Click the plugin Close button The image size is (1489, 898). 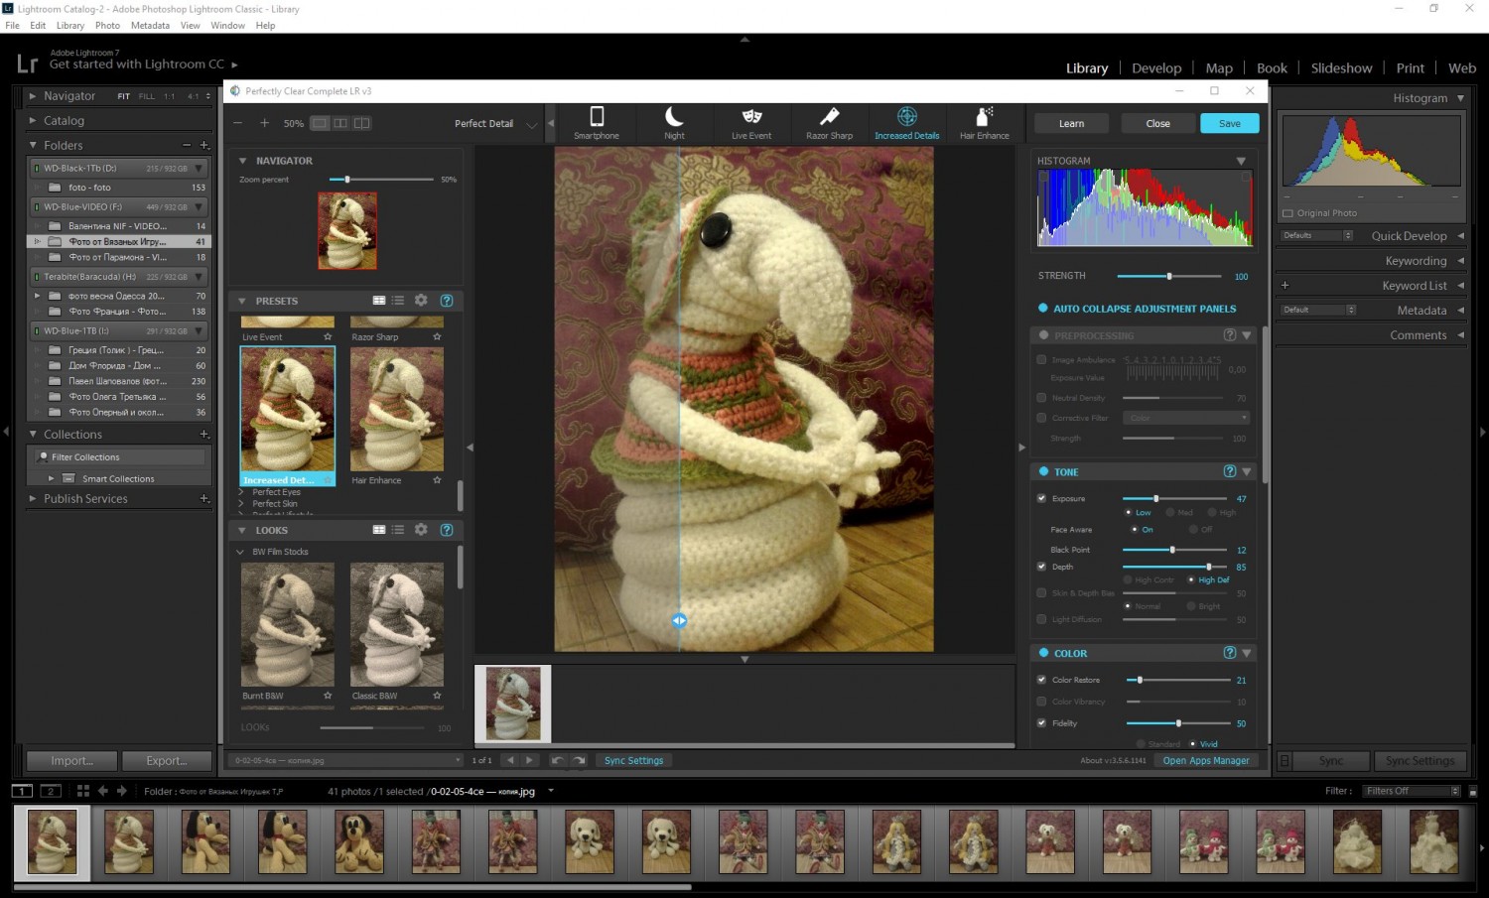1157,123
